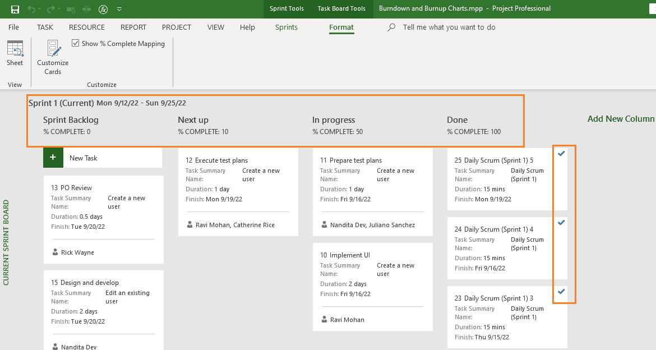Select the Design and develop card title
Viewport: 656px width, 350px height.
pos(85,283)
